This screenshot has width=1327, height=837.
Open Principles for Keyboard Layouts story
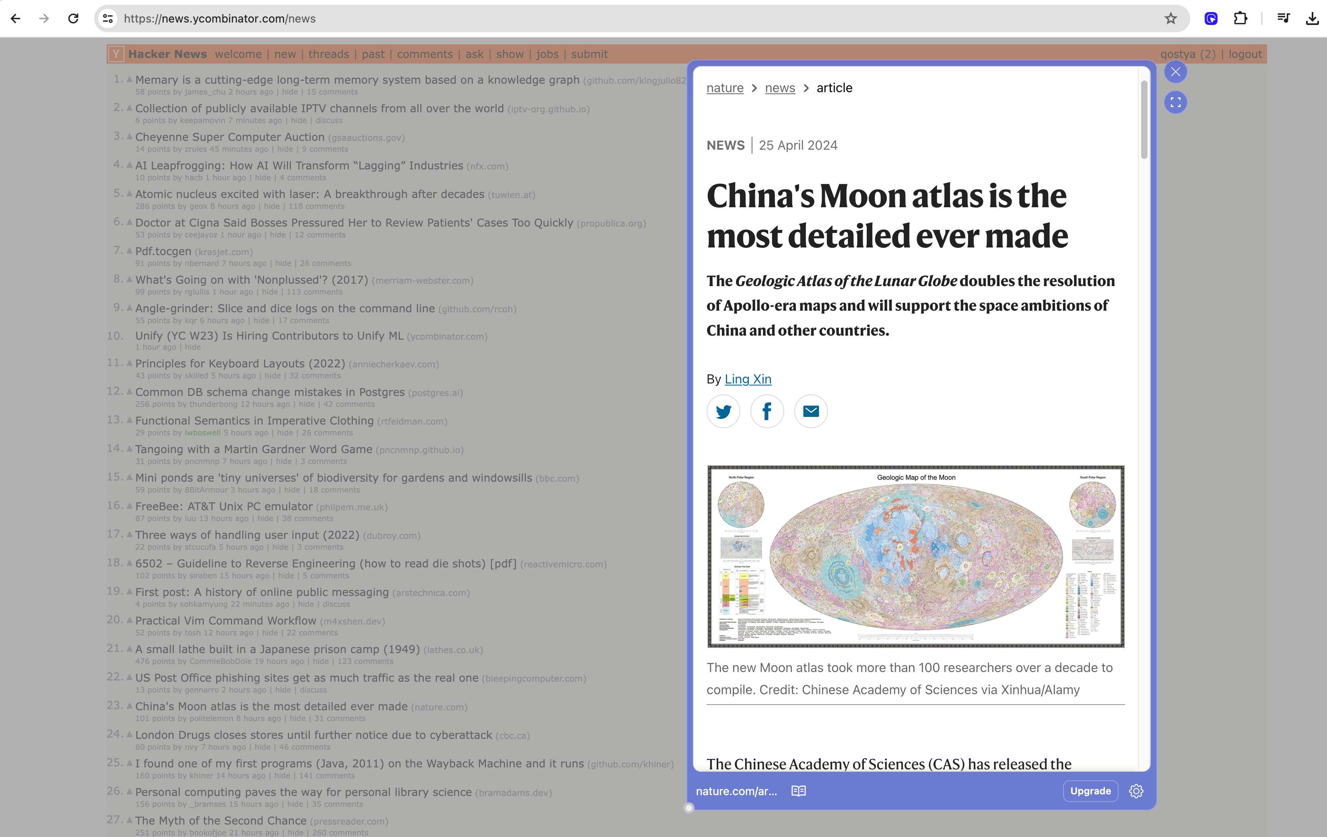[240, 364]
